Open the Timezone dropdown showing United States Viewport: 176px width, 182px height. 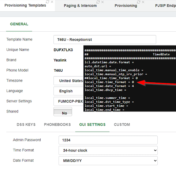click(68, 81)
